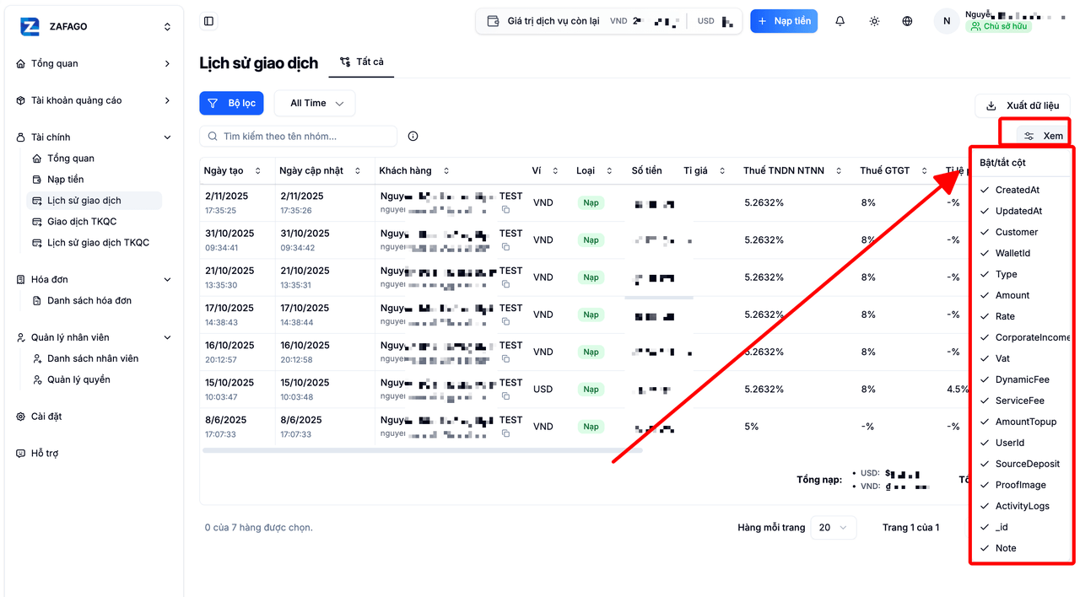This screenshot has height=597, width=1080.
Task: Open Lịch sử giao dịch TKQC item
Action: tap(94, 242)
